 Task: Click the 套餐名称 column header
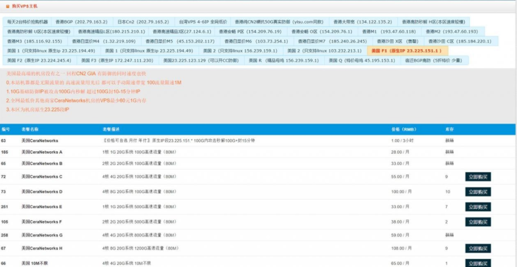tap(30, 129)
